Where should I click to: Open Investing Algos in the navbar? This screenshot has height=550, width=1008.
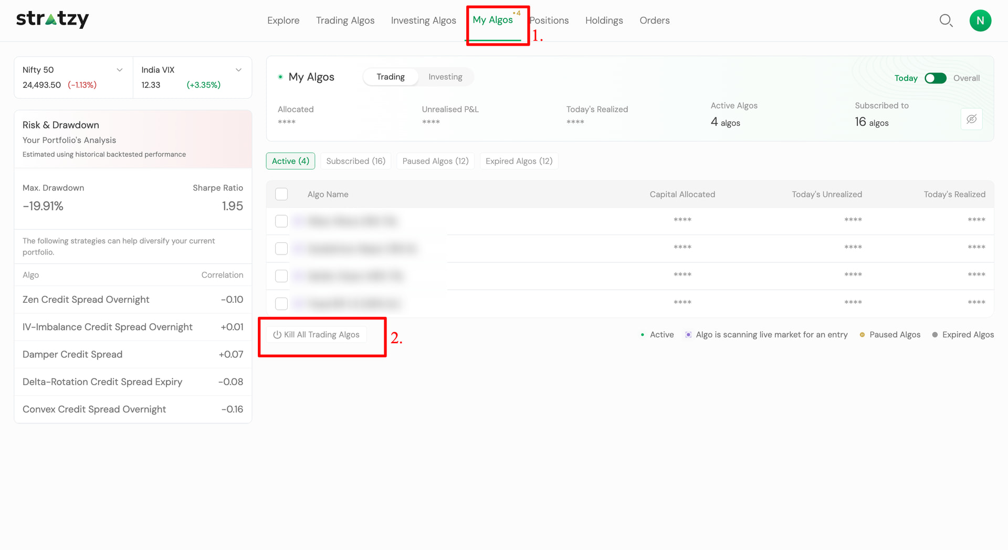tap(423, 20)
